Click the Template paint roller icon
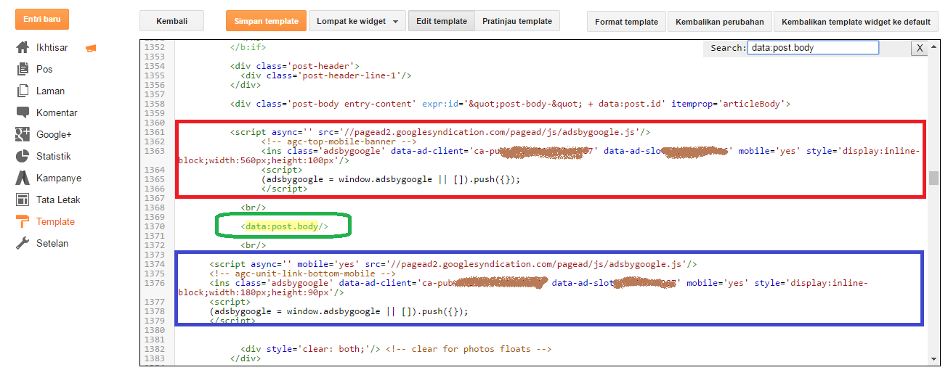The width and height of the screenshot is (948, 370). (23, 222)
